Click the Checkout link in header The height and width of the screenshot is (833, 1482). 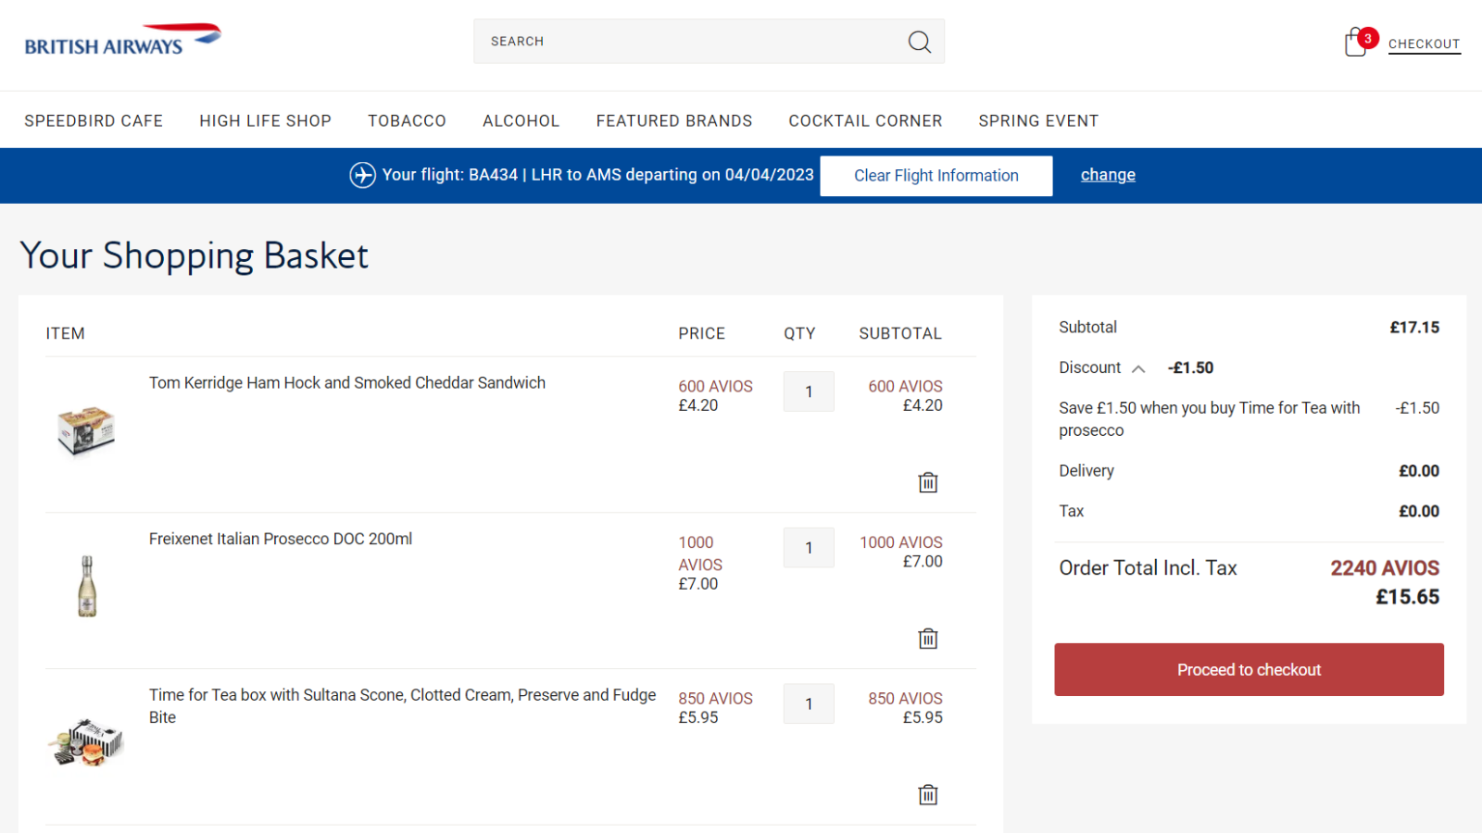pyautogui.click(x=1424, y=44)
